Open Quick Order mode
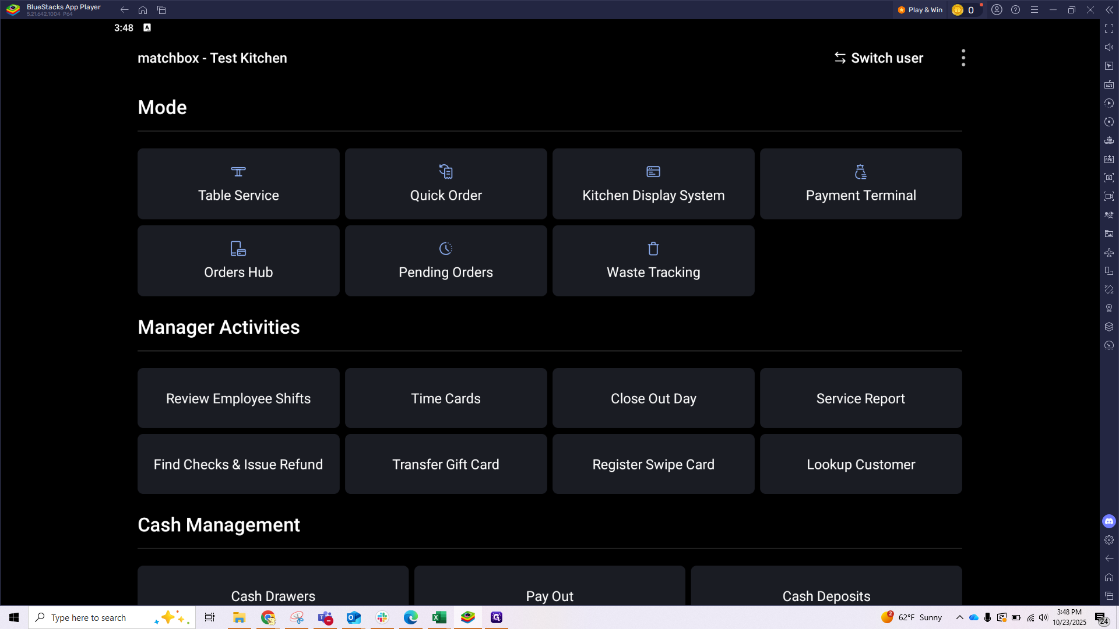The image size is (1119, 629). point(446,183)
